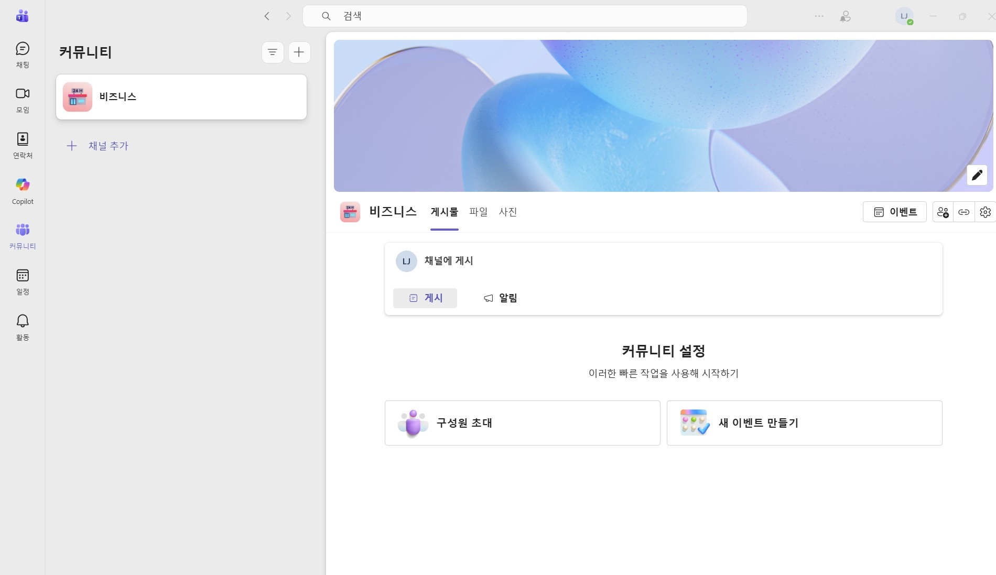The height and width of the screenshot is (575, 996).
Task: Go forward with the right arrow
Action: tap(288, 16)
